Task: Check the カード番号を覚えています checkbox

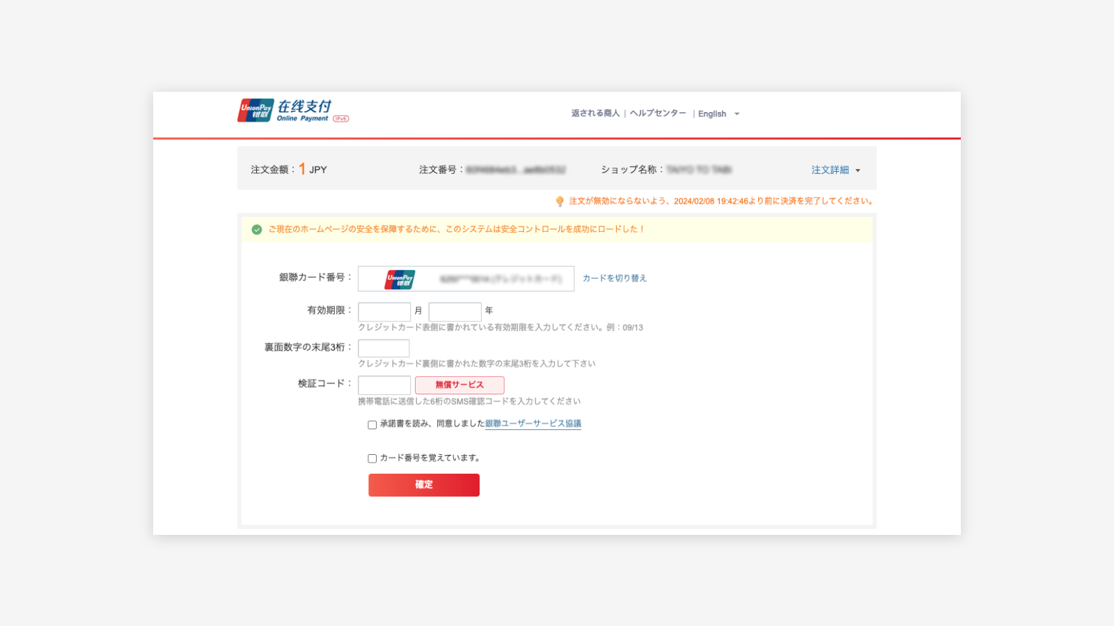Action: coord(372,458)
